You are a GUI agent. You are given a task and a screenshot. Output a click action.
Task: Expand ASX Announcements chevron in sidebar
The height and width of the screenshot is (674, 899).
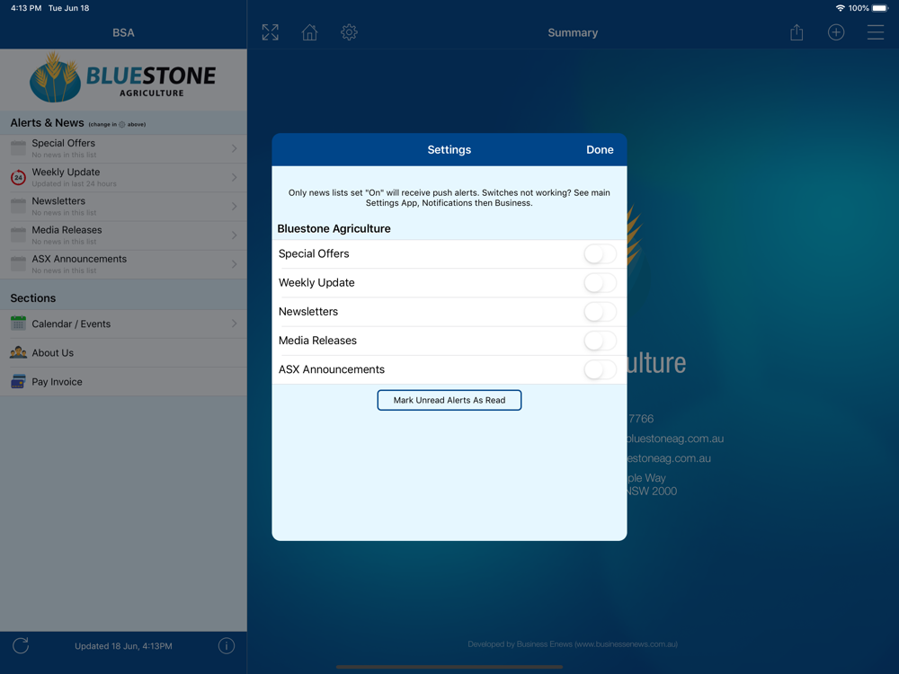(x=234, y=264)
